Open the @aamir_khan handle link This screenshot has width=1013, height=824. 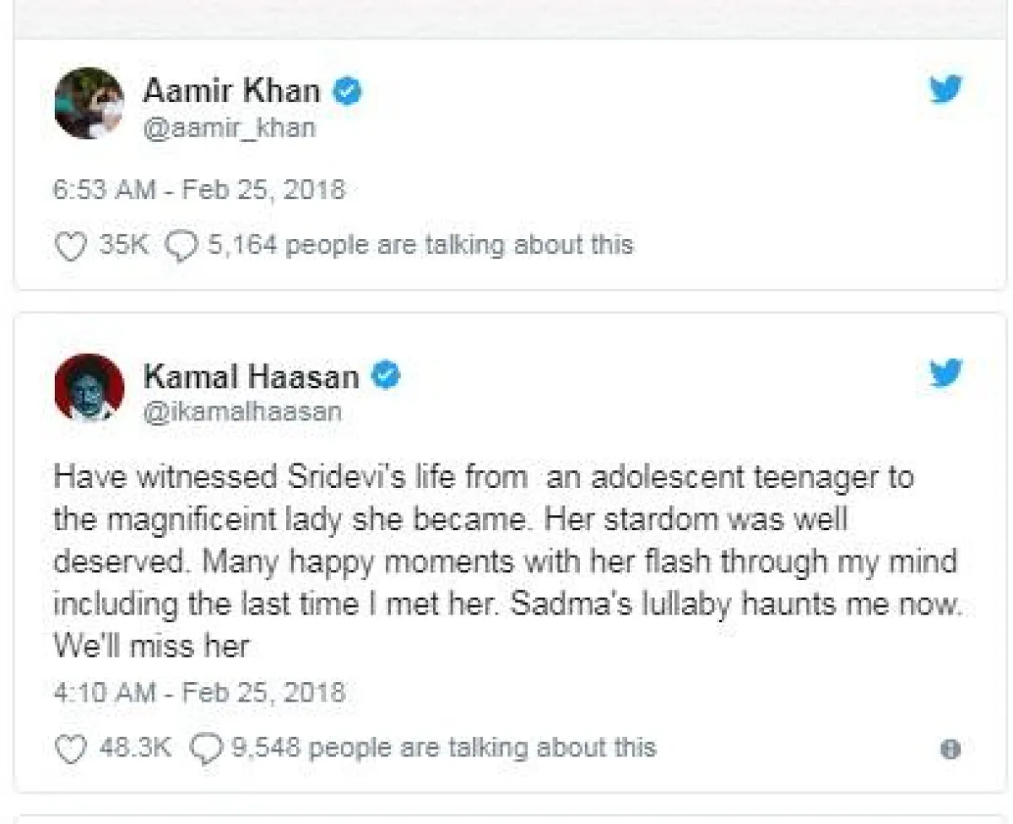coord(229,128)
